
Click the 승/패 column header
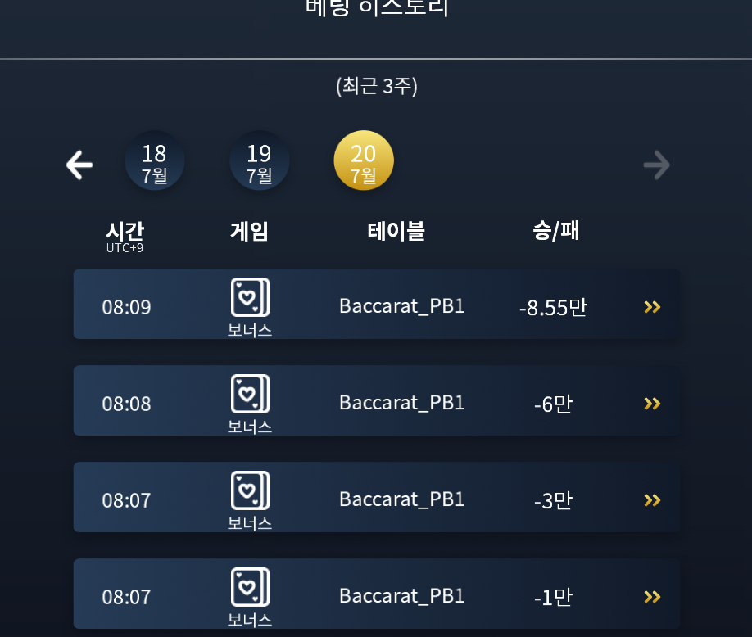coord(556,231)
